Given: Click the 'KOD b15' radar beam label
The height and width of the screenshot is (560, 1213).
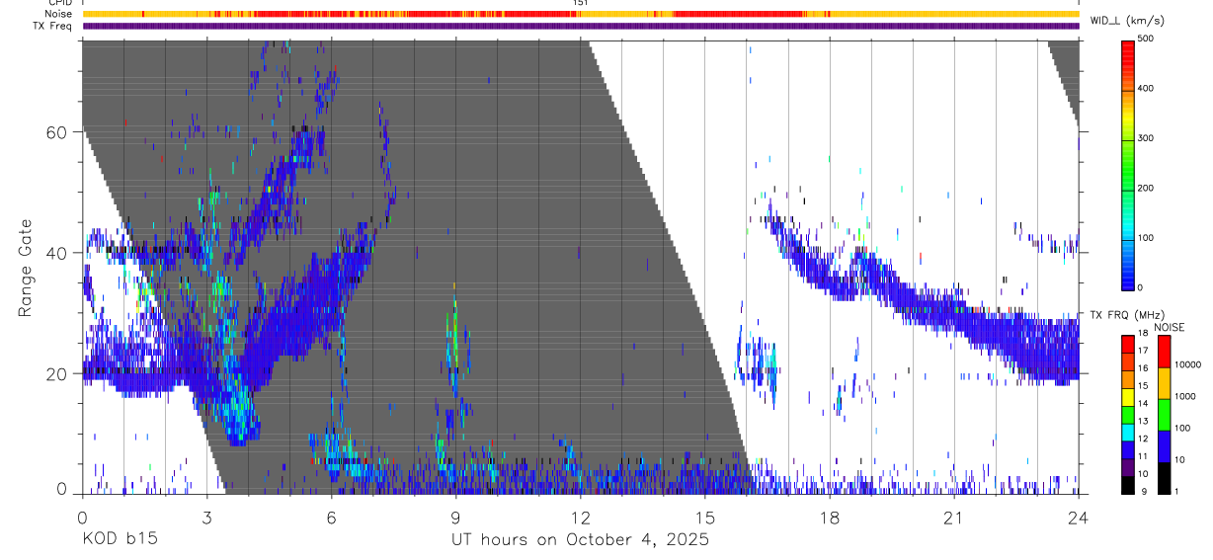Looking at the screenshot, I should click(x=119, y=540).
